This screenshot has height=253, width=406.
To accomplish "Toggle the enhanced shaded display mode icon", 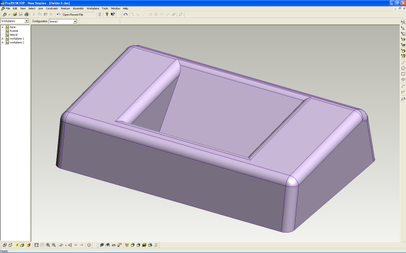I will [x=22, y=245].
